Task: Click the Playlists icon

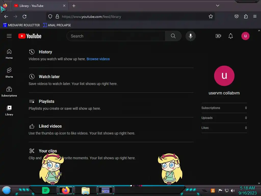Action: [32, 101]
